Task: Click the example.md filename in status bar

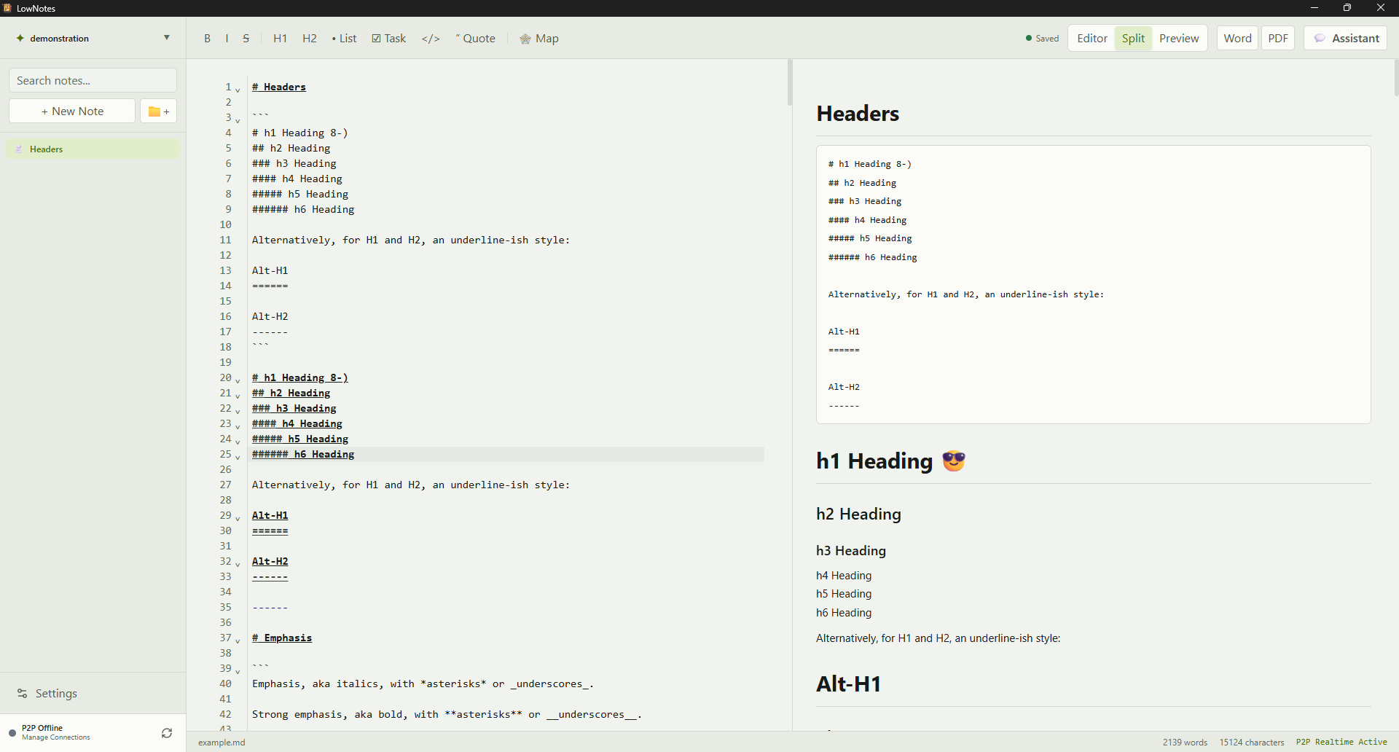Action: [222, 743]
